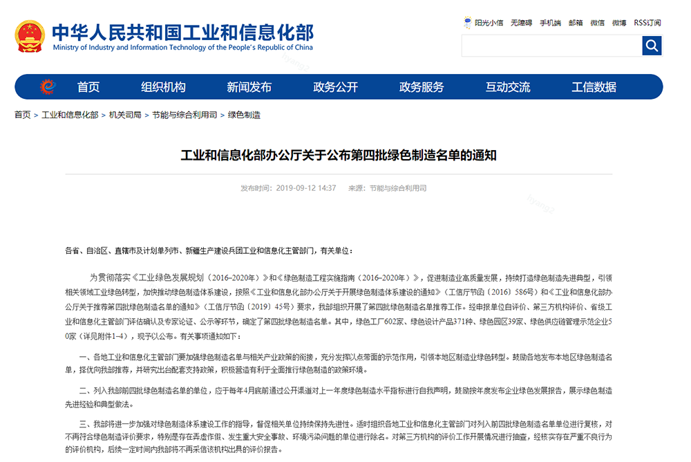Click inside the search input box
This screenshot has width=691, height=462.
pos(553,45)
